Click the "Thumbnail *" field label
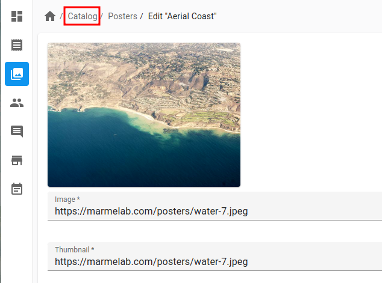This screenshot has height=283, width=382. point(74,250)
